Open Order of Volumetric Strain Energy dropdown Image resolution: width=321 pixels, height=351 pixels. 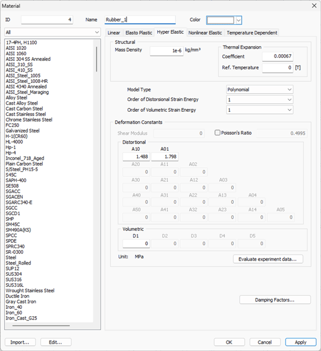click(260, 110)
